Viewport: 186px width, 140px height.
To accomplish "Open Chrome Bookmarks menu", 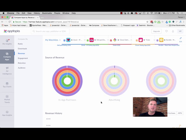I will coord(47,13).
